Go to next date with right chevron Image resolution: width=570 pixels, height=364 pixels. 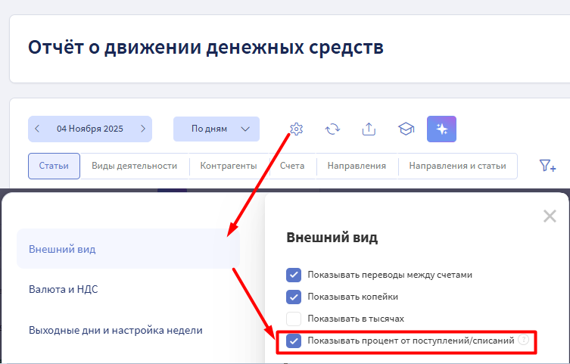click(x=143, y=129)
